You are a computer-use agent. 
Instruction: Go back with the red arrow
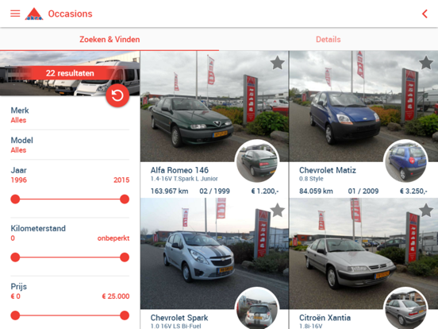425,14
